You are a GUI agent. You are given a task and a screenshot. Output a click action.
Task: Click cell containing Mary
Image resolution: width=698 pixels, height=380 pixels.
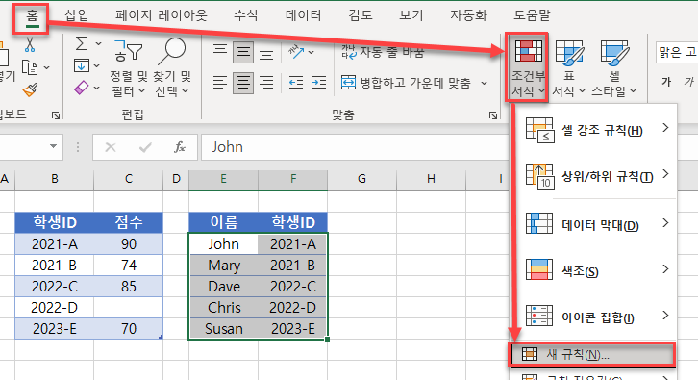pyautogui.click(x=223, y=266)
